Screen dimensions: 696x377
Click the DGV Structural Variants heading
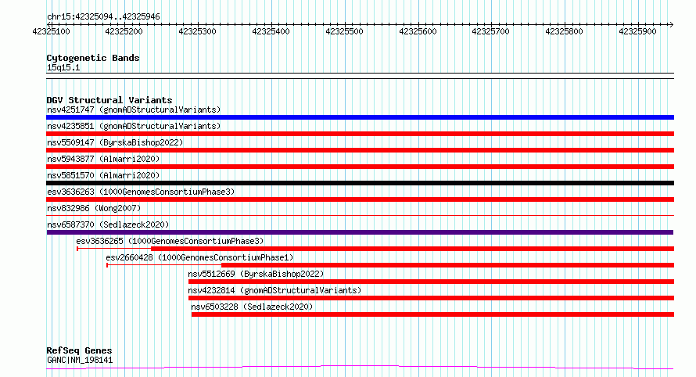click(x=109, y=100)
